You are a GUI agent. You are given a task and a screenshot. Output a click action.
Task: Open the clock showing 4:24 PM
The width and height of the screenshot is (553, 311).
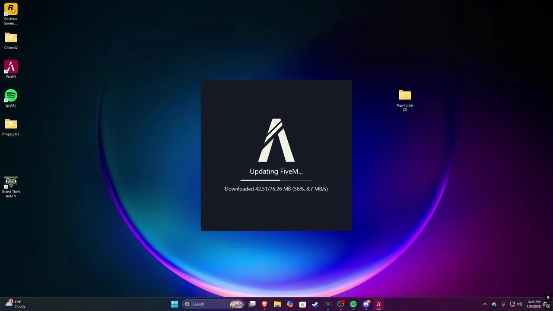pyautogui.click(x=534, y=304)
